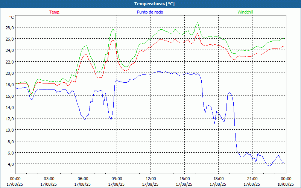The height and width of the screenshot is (188, 301).
Task: Click the 18/08/25 date label
Action: [x=286, y=184]
